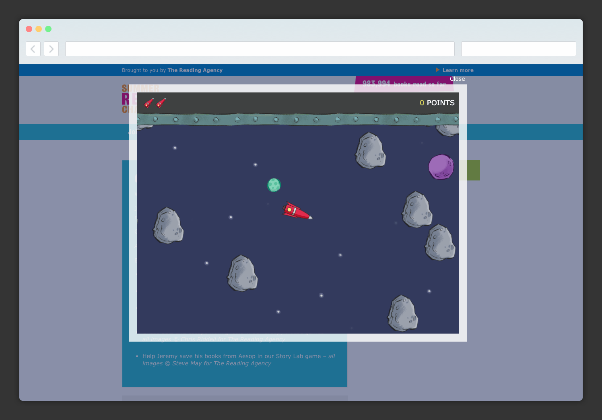Click the lone asteroid near the game's left edge
This screenshot has width=602, height=420.
coord(168,225)
